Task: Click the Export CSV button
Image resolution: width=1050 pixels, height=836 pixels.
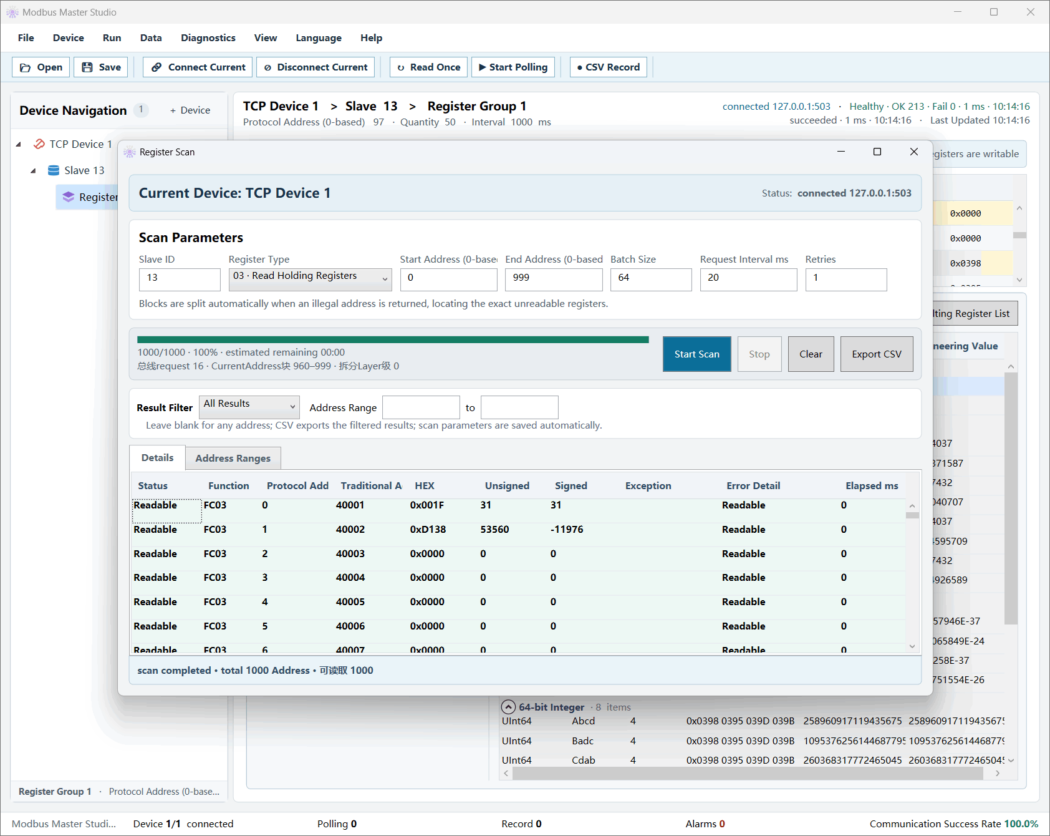Action: pyautogui.click(x=877, y=354)
